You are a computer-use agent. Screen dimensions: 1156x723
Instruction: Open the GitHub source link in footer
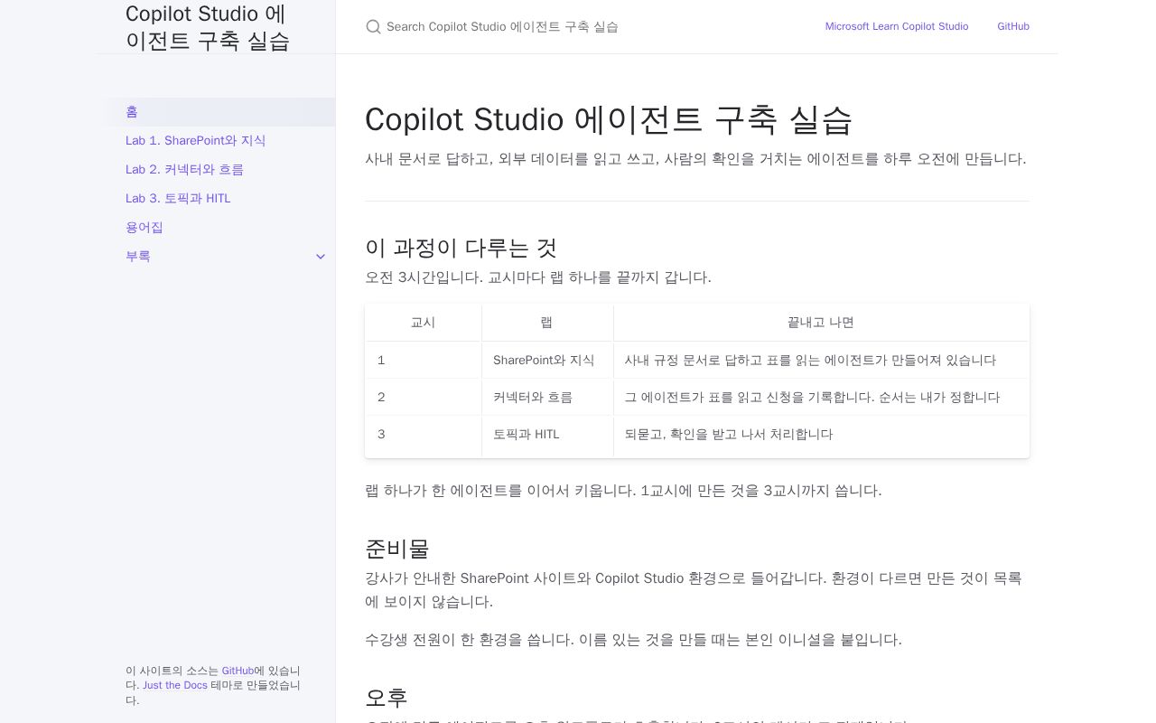(238, 671)
